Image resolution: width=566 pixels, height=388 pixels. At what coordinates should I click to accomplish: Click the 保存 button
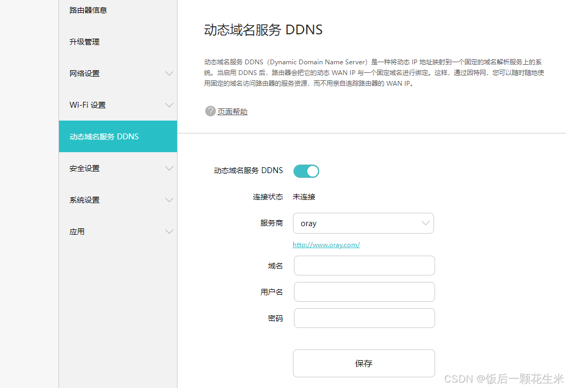pyautogui.click(x=364, y=363)
